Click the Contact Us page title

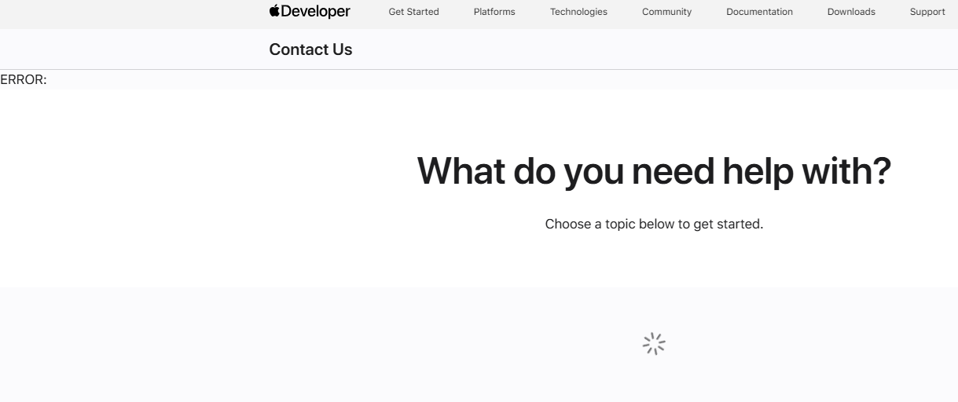[310, 49]
